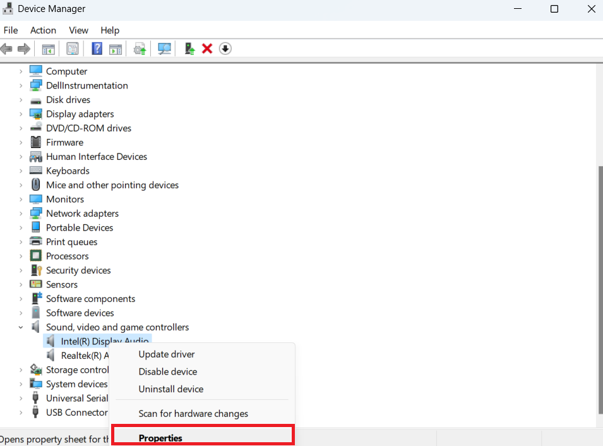
Task: Choose Uninstall device in context menu
Action: [x=203, y=389]
